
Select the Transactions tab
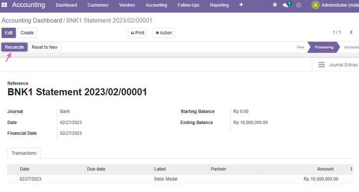click(x=24, y=153)
